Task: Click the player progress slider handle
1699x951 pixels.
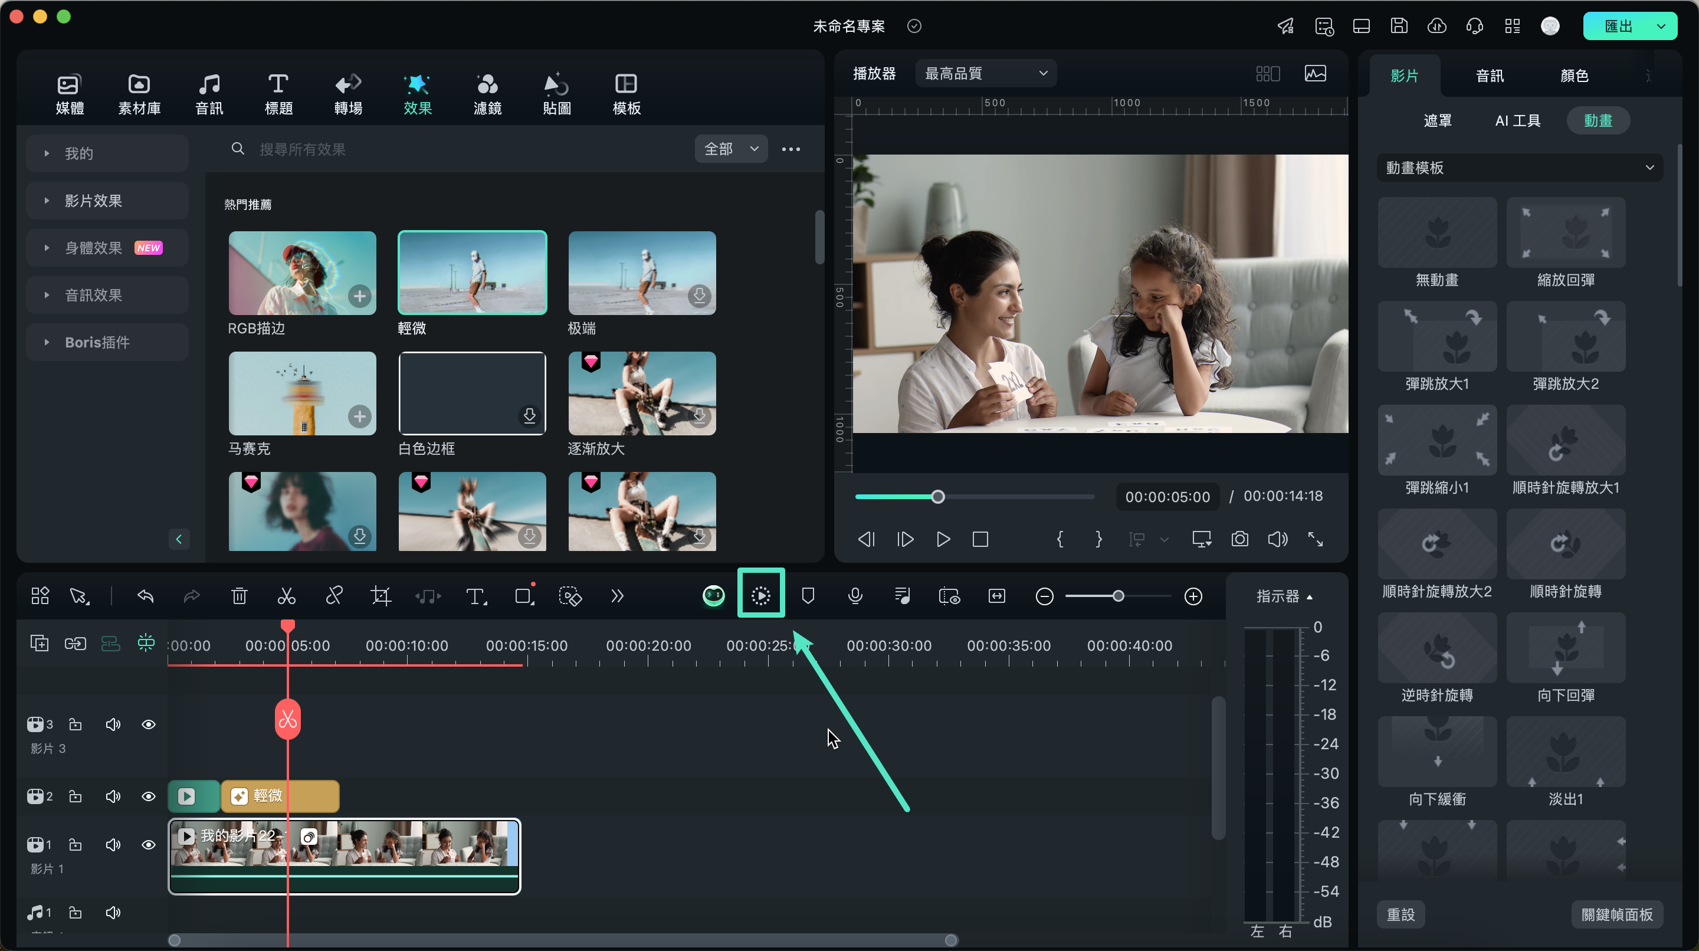Action: coord(937,497)
